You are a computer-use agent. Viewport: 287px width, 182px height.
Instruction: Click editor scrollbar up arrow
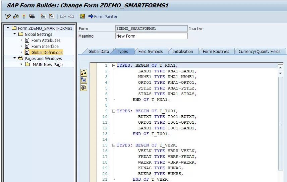click(x=280, y=68)
